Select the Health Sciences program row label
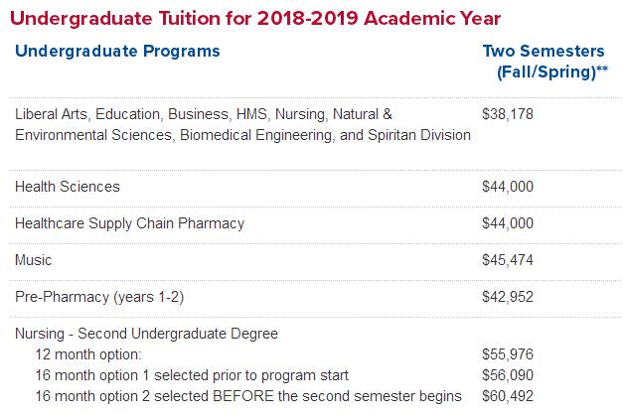 (68, 187)
